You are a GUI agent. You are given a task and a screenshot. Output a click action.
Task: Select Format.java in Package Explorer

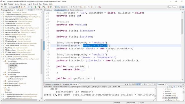(14, 70)
